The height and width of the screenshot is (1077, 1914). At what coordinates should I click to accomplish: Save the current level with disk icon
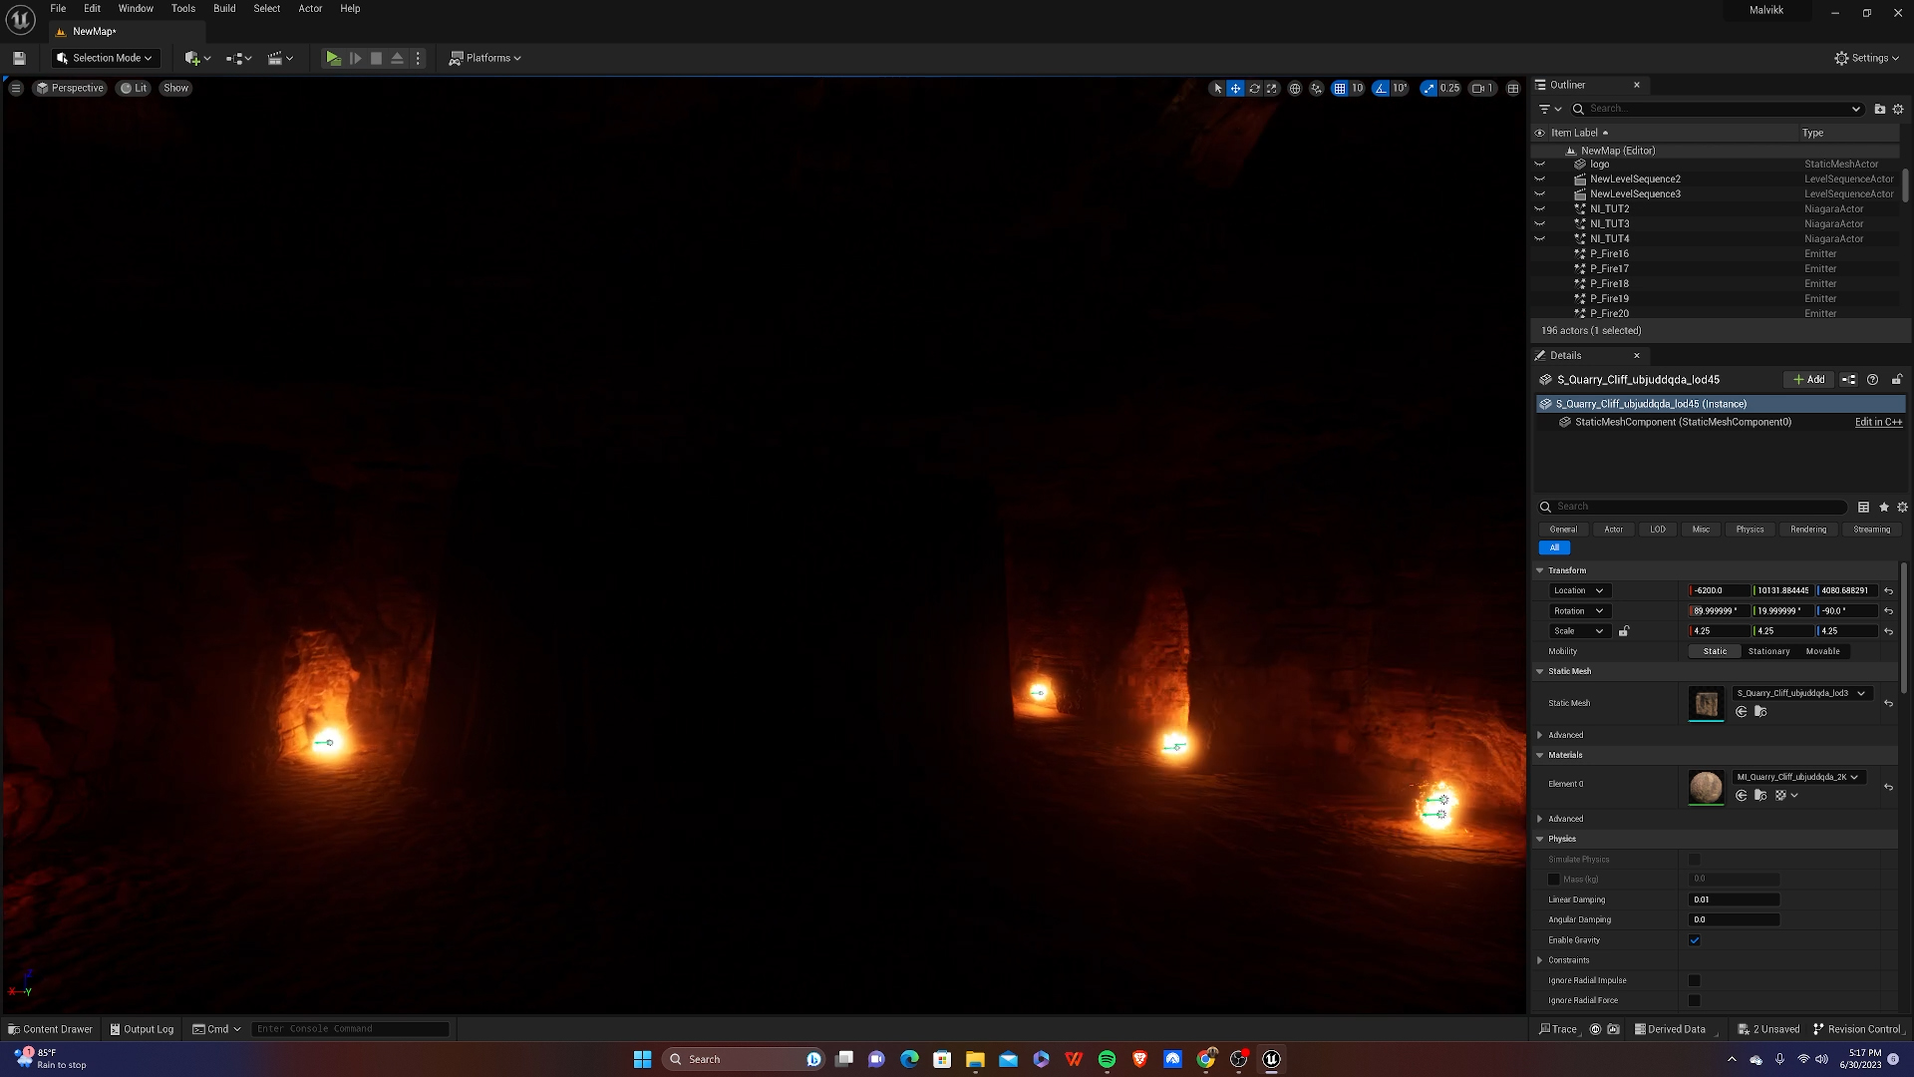[x=19, y=59]
